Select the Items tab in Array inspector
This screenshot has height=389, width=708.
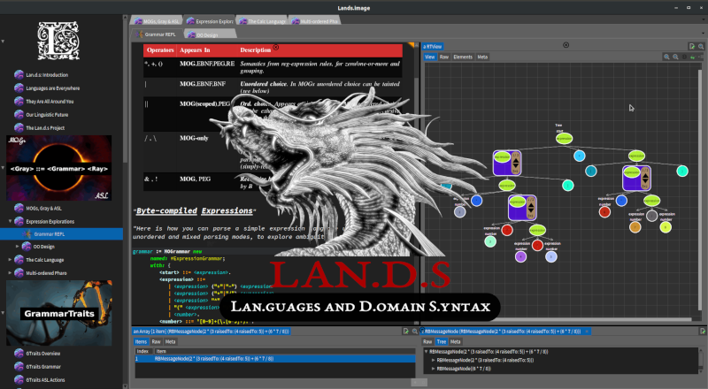pos(142,341)
